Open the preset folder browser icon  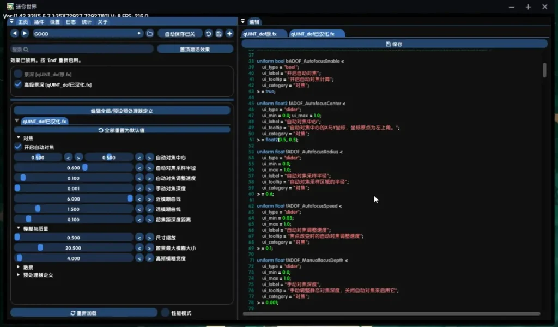(x=150, y=34)
